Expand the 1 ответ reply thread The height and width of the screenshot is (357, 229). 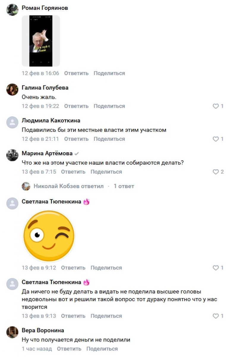[124, 186]
